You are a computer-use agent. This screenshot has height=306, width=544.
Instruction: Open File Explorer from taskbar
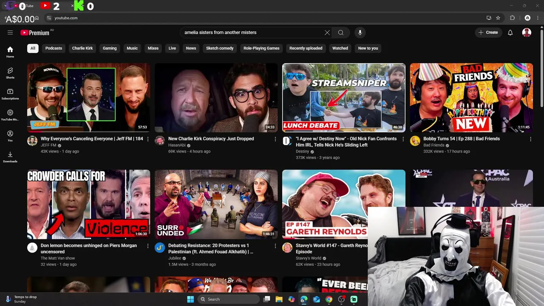point(279,299)
